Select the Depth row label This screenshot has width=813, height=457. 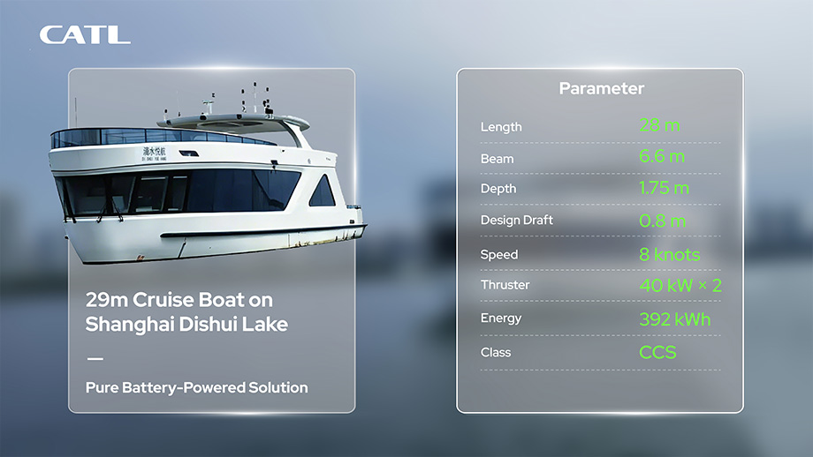[498, 189]
